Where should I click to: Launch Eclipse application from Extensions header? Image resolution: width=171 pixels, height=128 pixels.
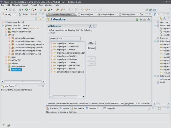tap(137, 19)
